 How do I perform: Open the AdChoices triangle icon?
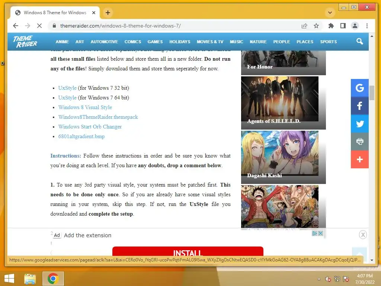(x=315, y=233)
